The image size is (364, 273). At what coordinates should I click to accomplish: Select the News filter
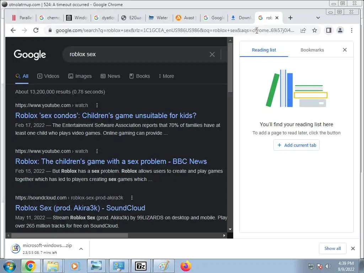pyautogui.click(x=110, y=76)
